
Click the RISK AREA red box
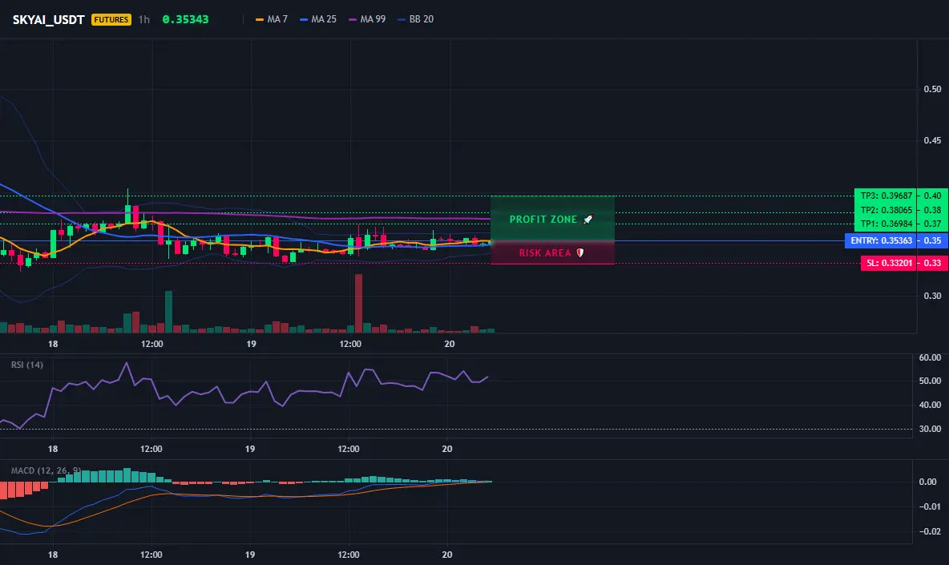[552, 253]
